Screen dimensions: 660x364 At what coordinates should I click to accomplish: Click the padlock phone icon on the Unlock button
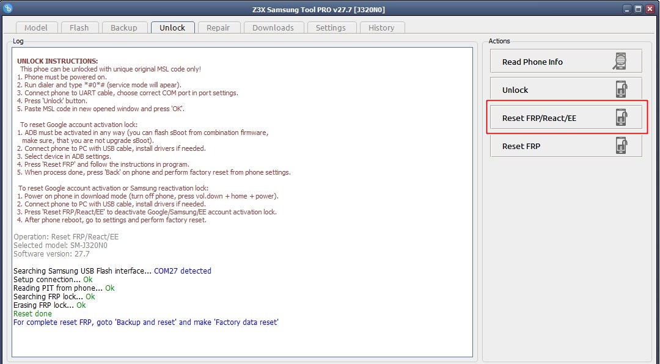pyautogui.click(x=620, y=90)
